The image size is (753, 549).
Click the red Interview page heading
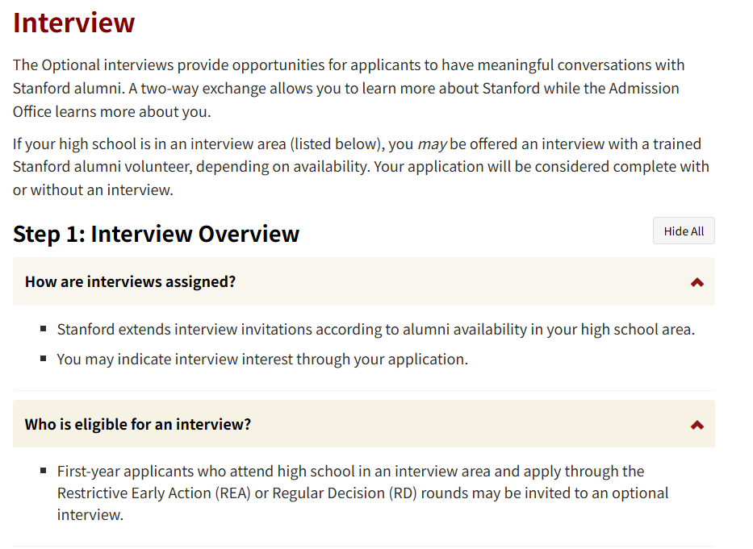click(74, 23)
